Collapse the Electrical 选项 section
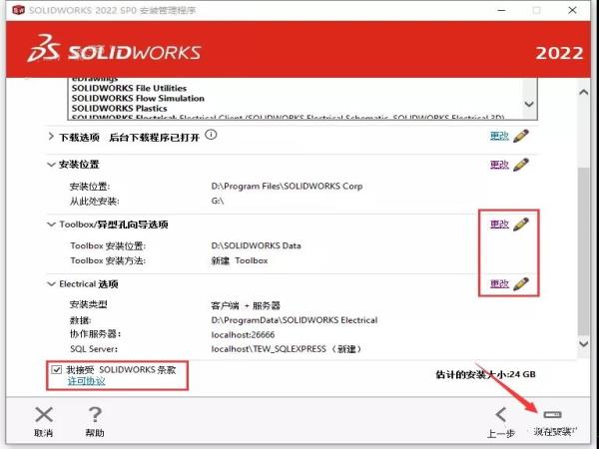This screenshot has height=449, width=599. point(51,284)
